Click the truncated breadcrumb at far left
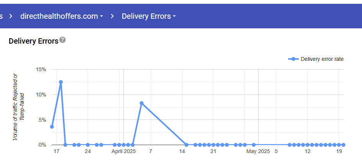The width and height of the screenshot is (362, 160). pyautogui.click(x=2, y=16)
